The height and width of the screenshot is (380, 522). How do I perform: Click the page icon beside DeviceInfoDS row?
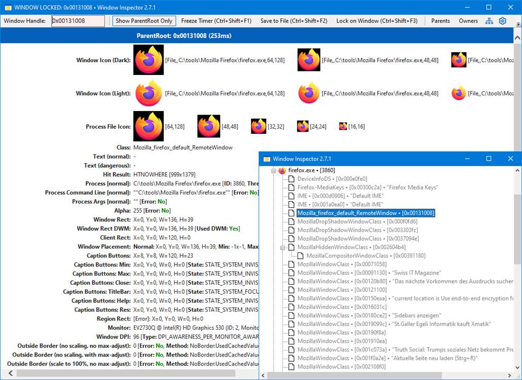[x=291, y=179]
